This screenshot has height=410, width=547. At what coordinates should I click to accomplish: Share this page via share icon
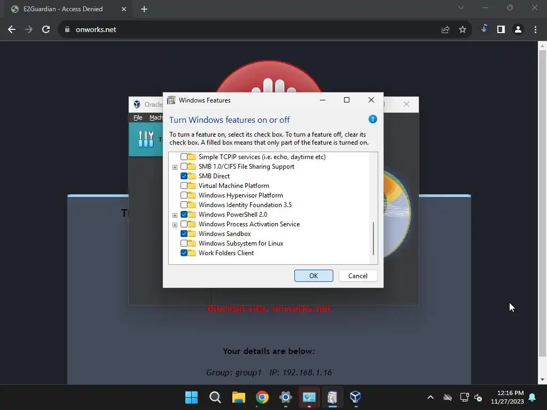point(446,30)
